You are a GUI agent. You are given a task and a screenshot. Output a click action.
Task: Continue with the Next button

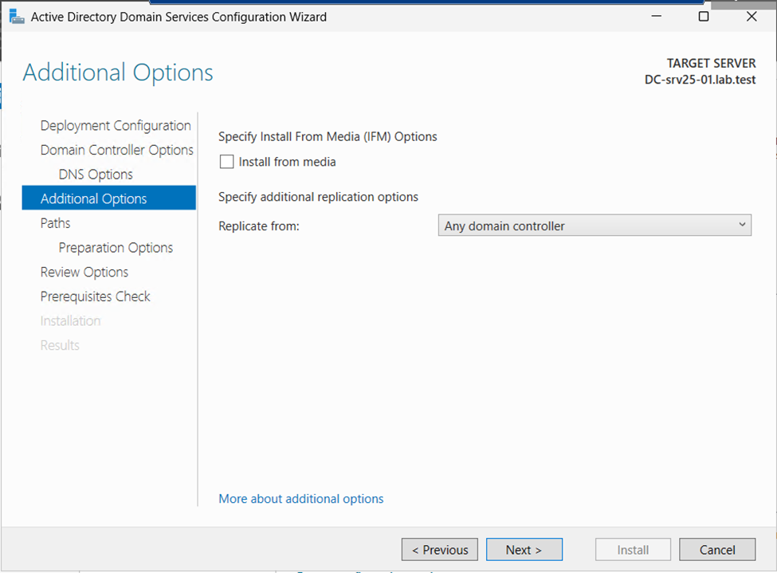click(524, 550)
